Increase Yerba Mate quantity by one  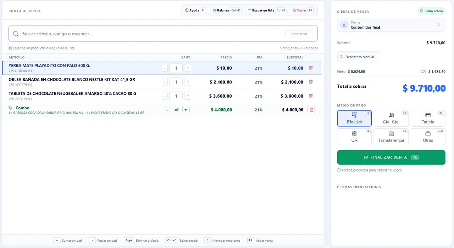click(188, 68)
